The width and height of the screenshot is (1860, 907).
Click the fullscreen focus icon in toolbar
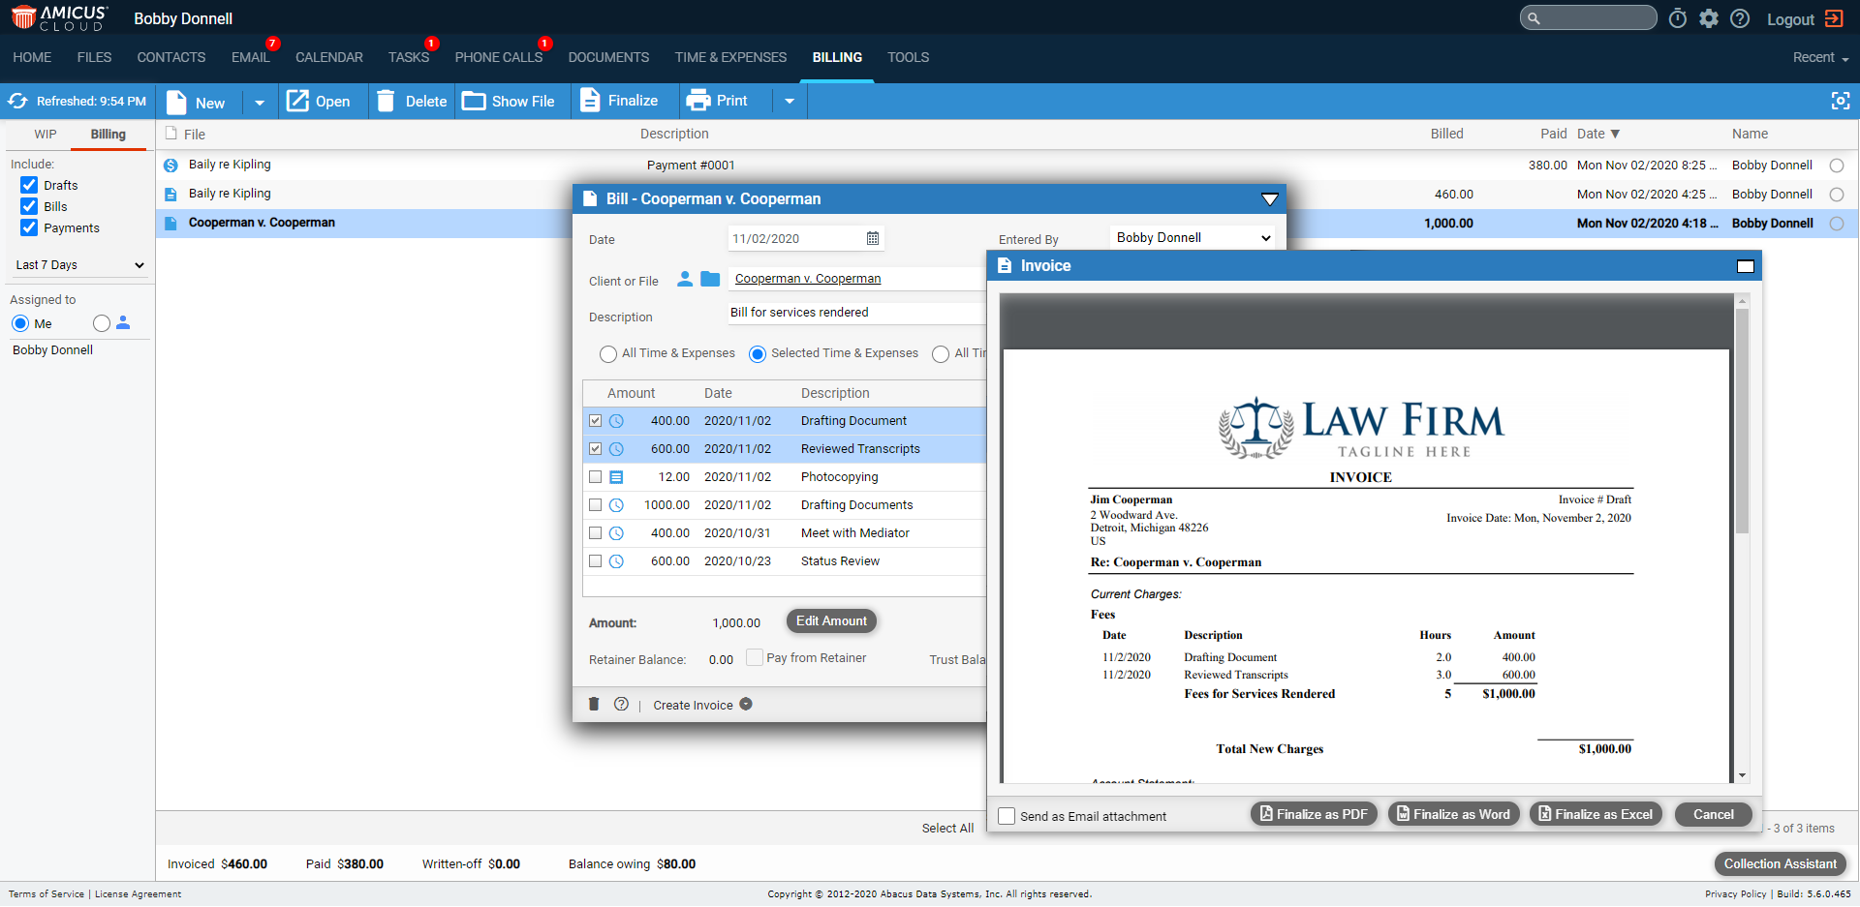pyautogui.click(x=1841, y=101)
